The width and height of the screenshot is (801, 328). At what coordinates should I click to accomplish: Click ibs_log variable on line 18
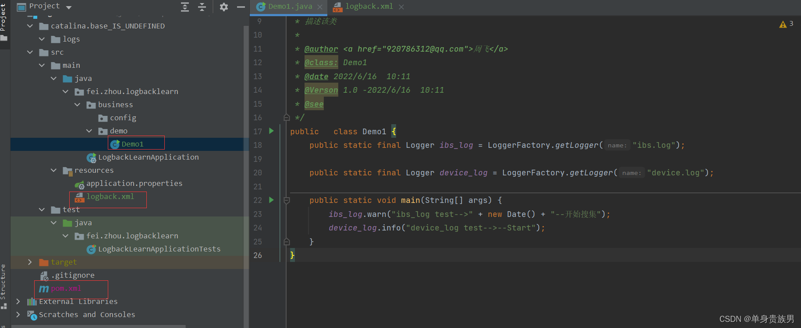(456, 145)
